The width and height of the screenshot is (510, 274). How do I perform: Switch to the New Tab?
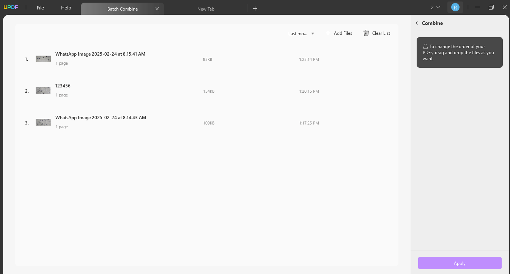[206, 9]
